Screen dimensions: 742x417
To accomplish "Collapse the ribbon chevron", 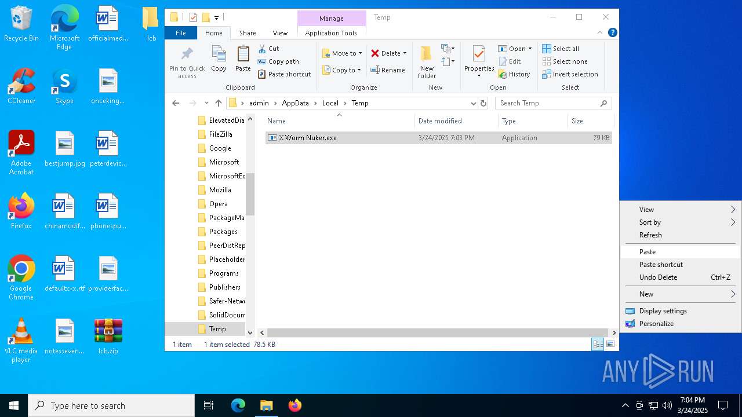I will (600, 33).
